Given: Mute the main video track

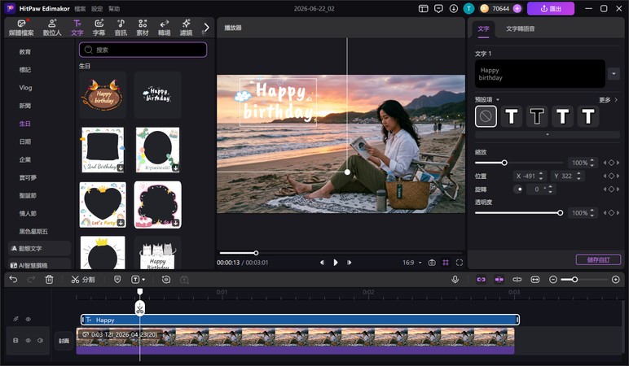Looking at the screenshot, I should 40,340.
